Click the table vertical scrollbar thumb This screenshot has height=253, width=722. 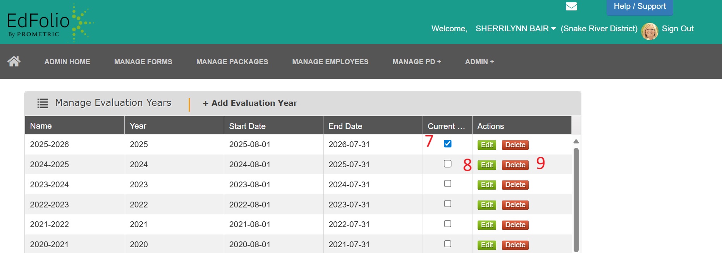(x=576, y=200)
